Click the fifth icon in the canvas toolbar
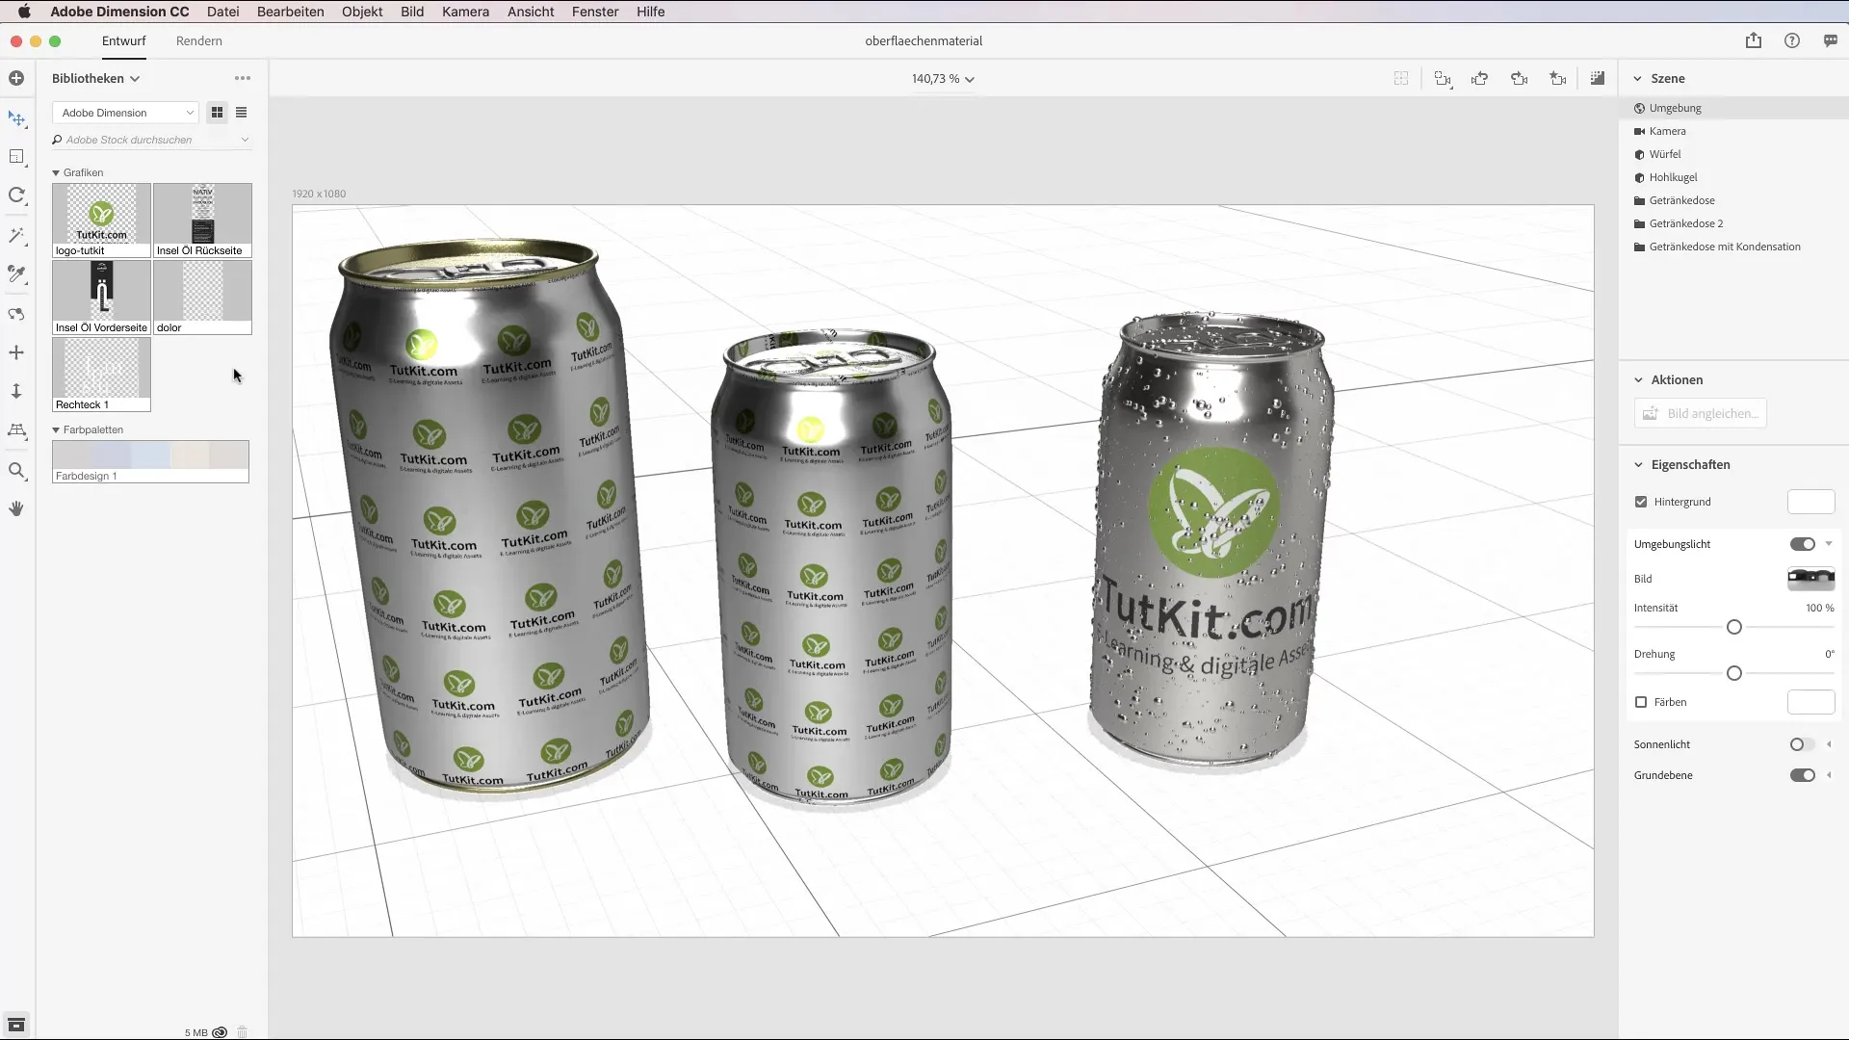The image size is (1849, 1040). pos(1558,79)
